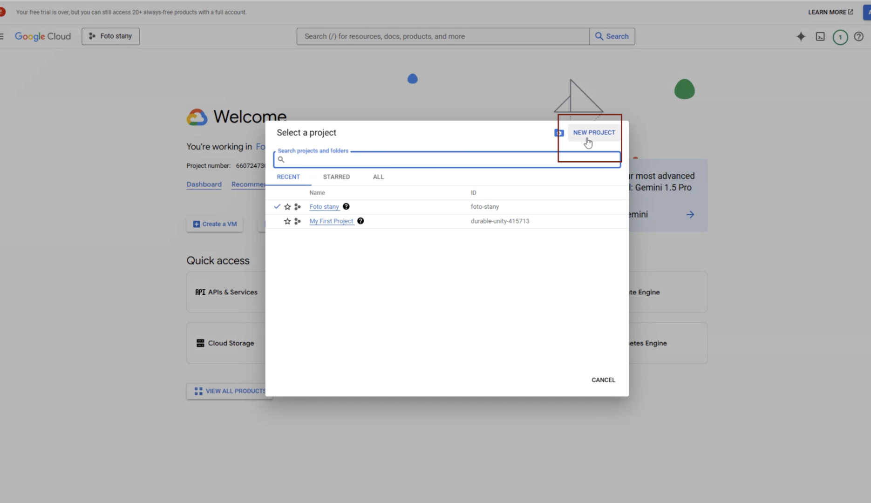Click help icon next to My First Project
The width and height of the screenshot is (871, 503).
[361, 221]
